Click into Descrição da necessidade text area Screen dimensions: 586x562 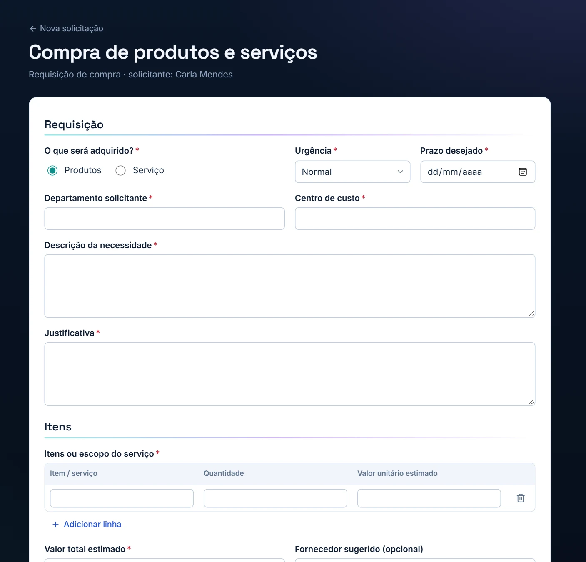click(x=290, y=286)
